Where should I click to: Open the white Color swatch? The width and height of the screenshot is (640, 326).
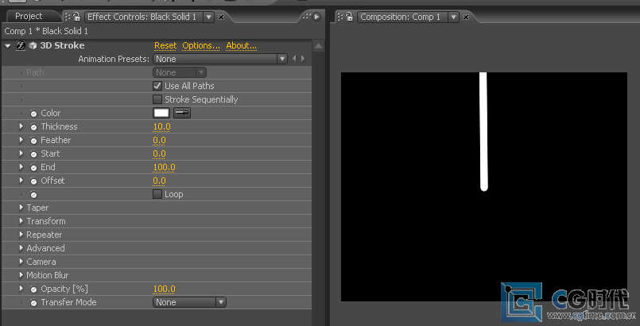pos(161,113)
